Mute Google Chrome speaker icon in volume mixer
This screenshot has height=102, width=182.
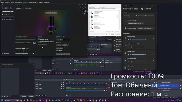128,54
